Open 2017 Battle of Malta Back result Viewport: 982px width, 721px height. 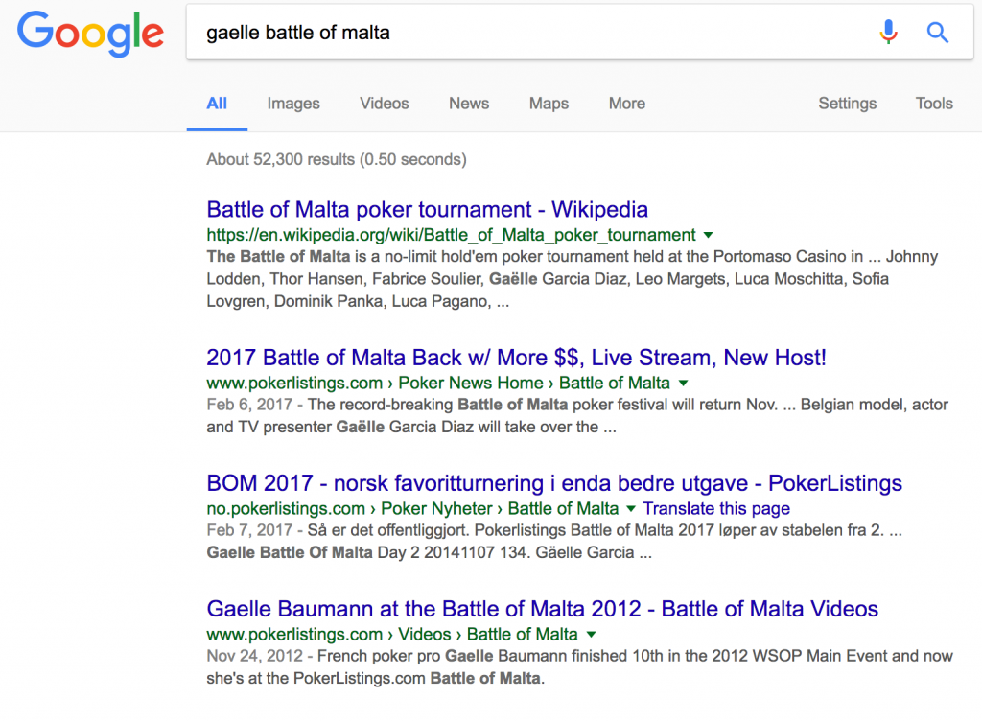point(516,358)
